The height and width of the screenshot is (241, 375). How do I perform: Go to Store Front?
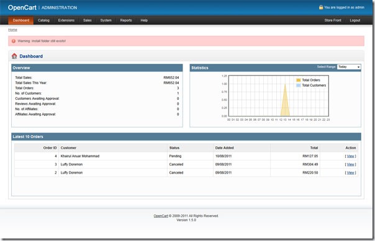[x=333, y=20]
